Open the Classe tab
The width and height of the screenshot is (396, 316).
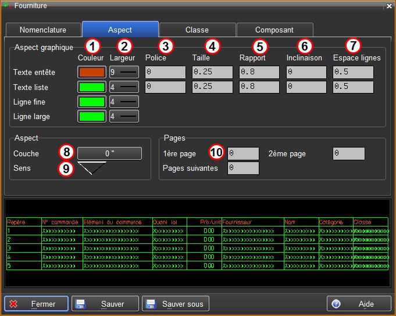[x=197, y=30]
